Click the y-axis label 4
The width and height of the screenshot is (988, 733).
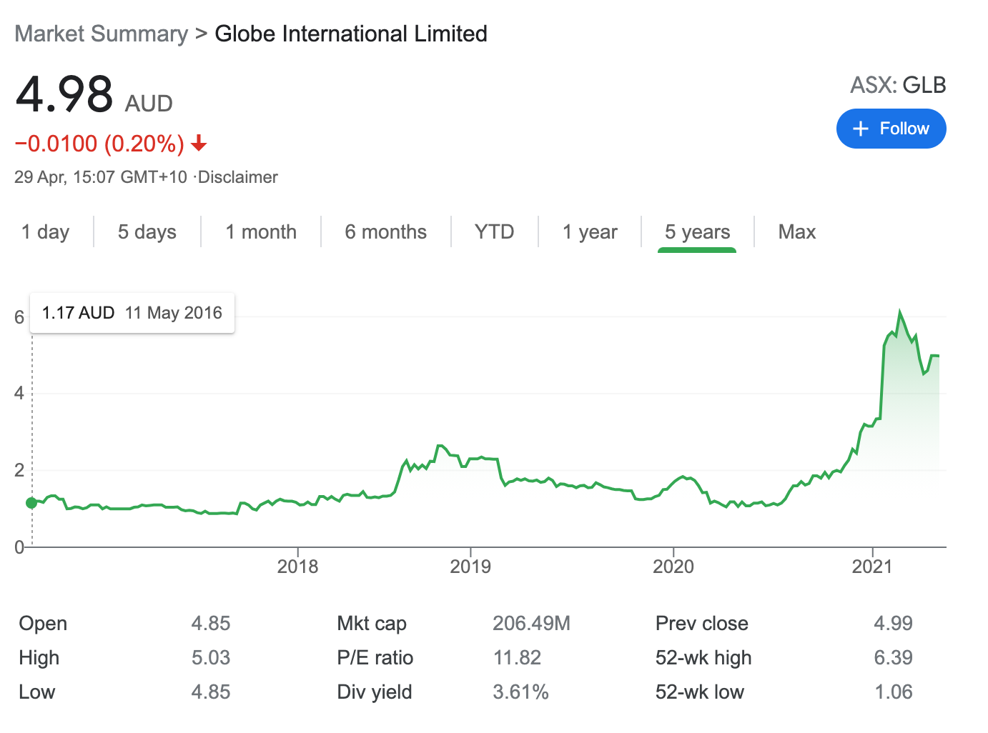tap(19, 393)
